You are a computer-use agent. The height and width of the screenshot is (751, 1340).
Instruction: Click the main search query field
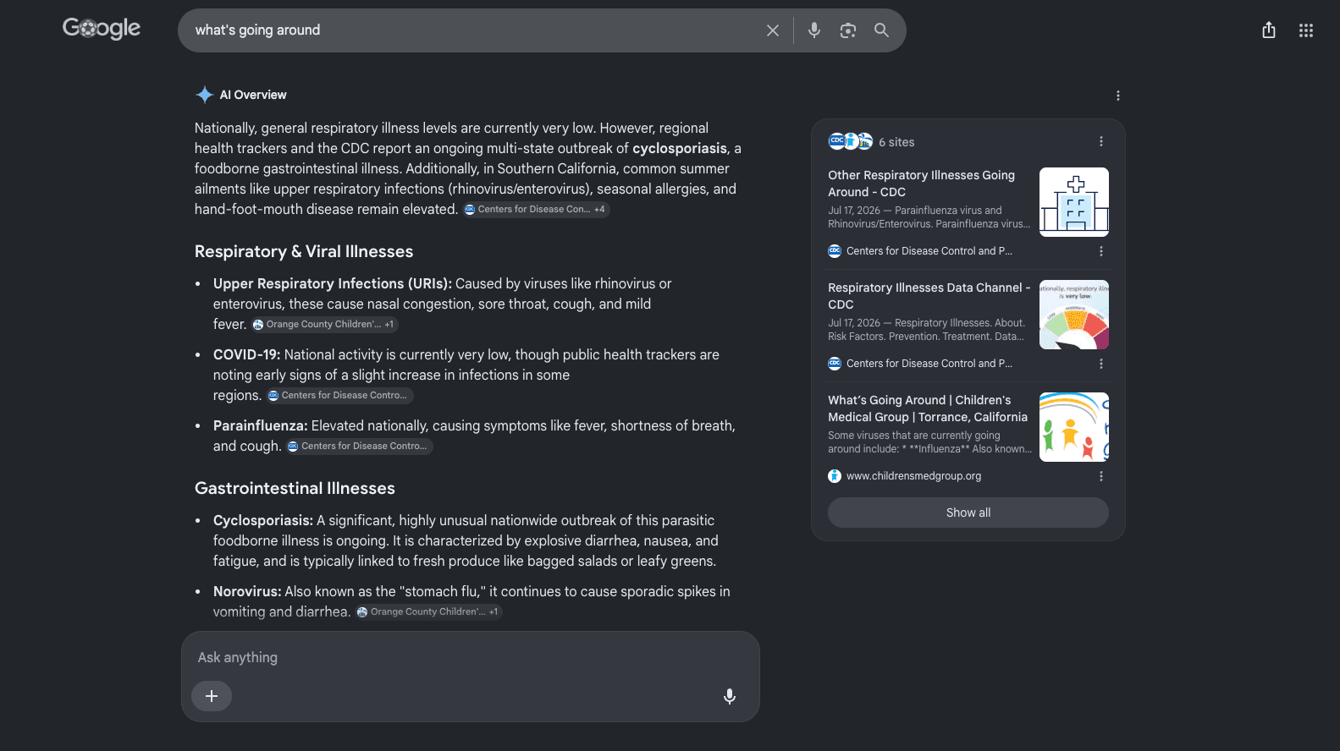point(474,30)
